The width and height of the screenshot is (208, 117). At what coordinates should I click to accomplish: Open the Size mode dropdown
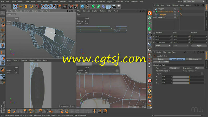[x=180, y=46]
